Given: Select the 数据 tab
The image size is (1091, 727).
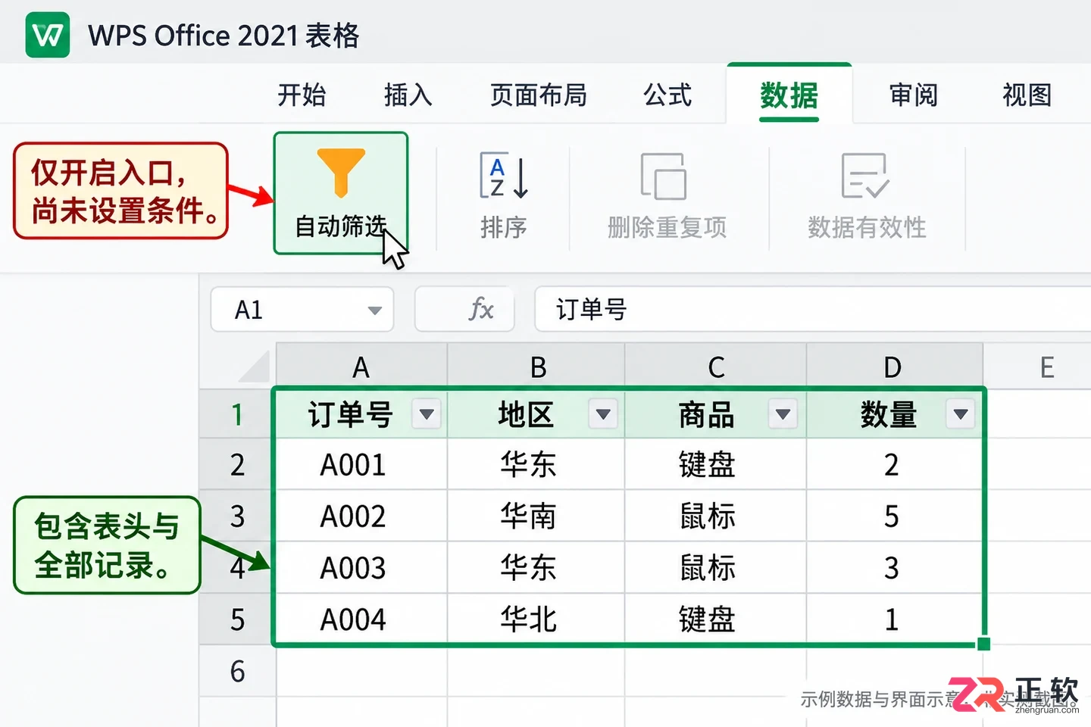Looking at the screenshot, I should 789,95.
